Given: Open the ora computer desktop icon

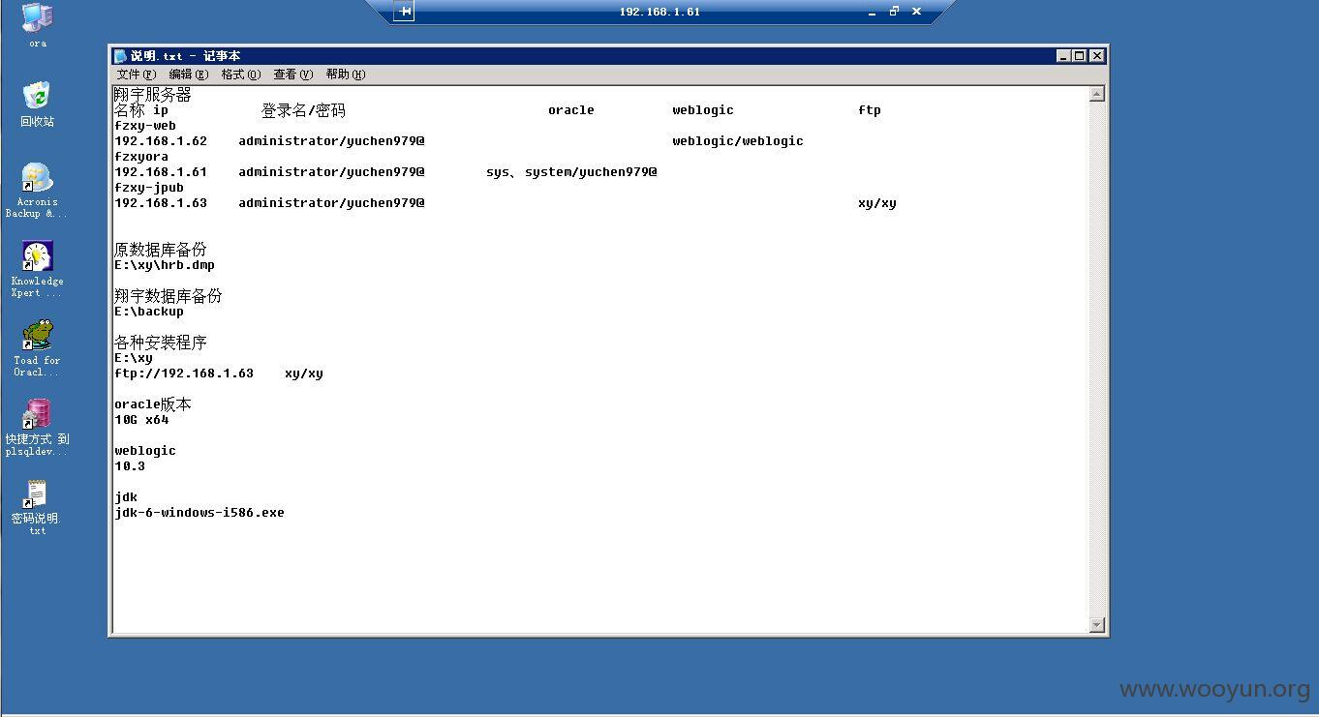Looking at the screenshot, I should (x=37, y=24).
